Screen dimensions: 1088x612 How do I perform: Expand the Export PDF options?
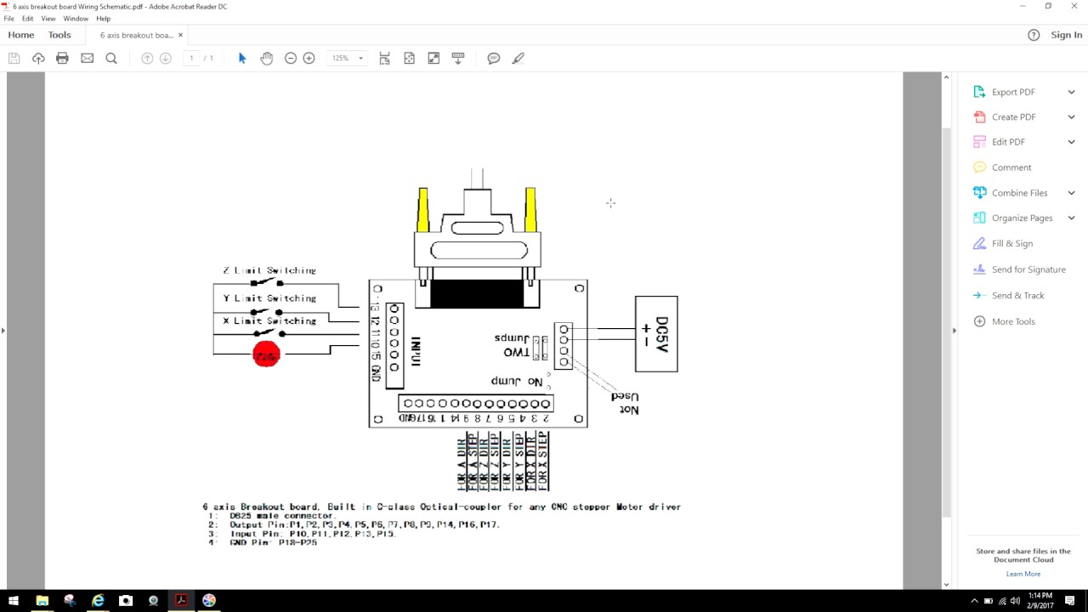pos(1071,92)
